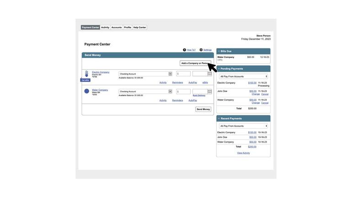Click amount field for Electric Company

(183, 74)
